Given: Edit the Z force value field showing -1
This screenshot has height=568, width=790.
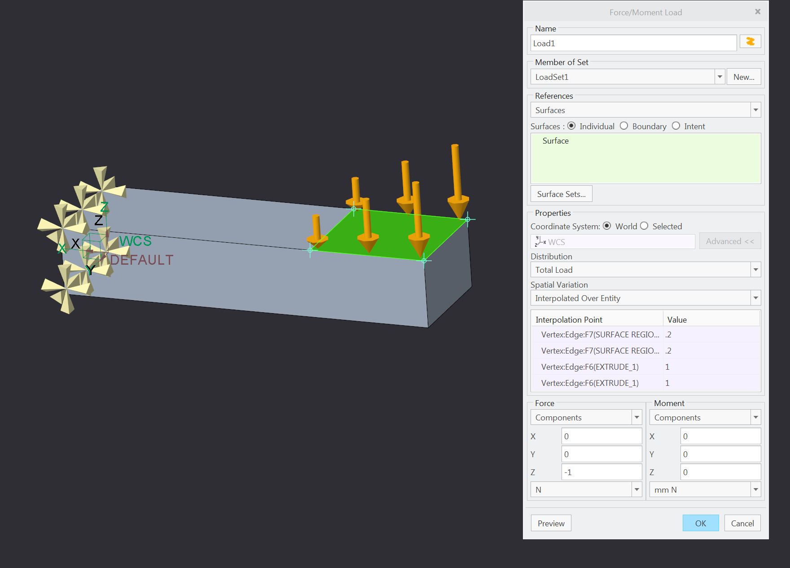Looking at the screenshot, I should pos(601,472).
